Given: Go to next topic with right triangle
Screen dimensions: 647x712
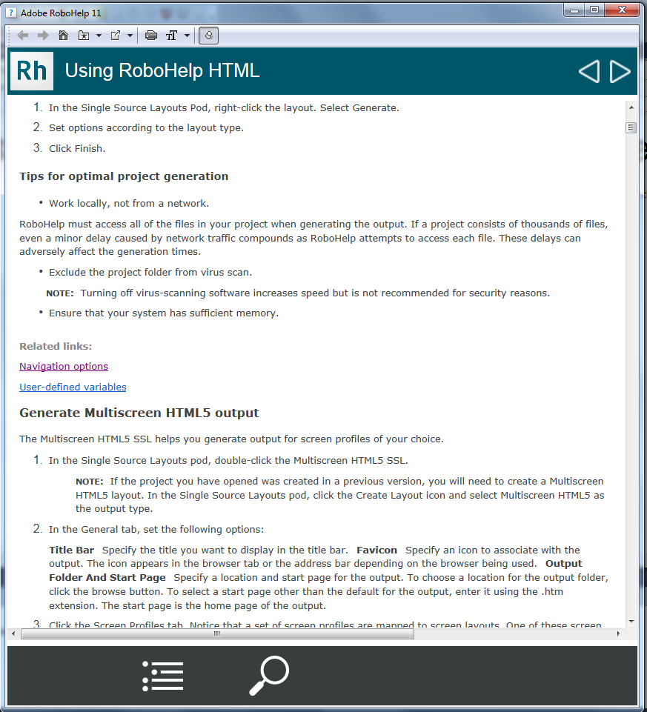Looking at the screenshot, I should 620,71.
